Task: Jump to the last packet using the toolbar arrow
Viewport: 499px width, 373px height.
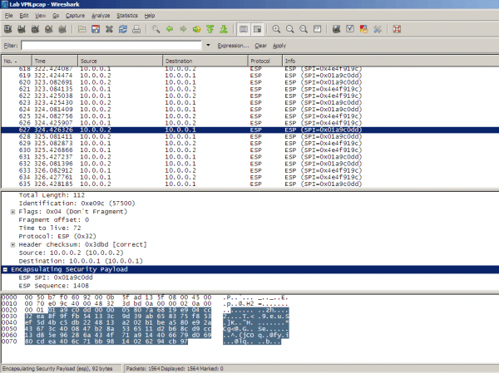Action: pyautogui.click(x=223, y=29)
